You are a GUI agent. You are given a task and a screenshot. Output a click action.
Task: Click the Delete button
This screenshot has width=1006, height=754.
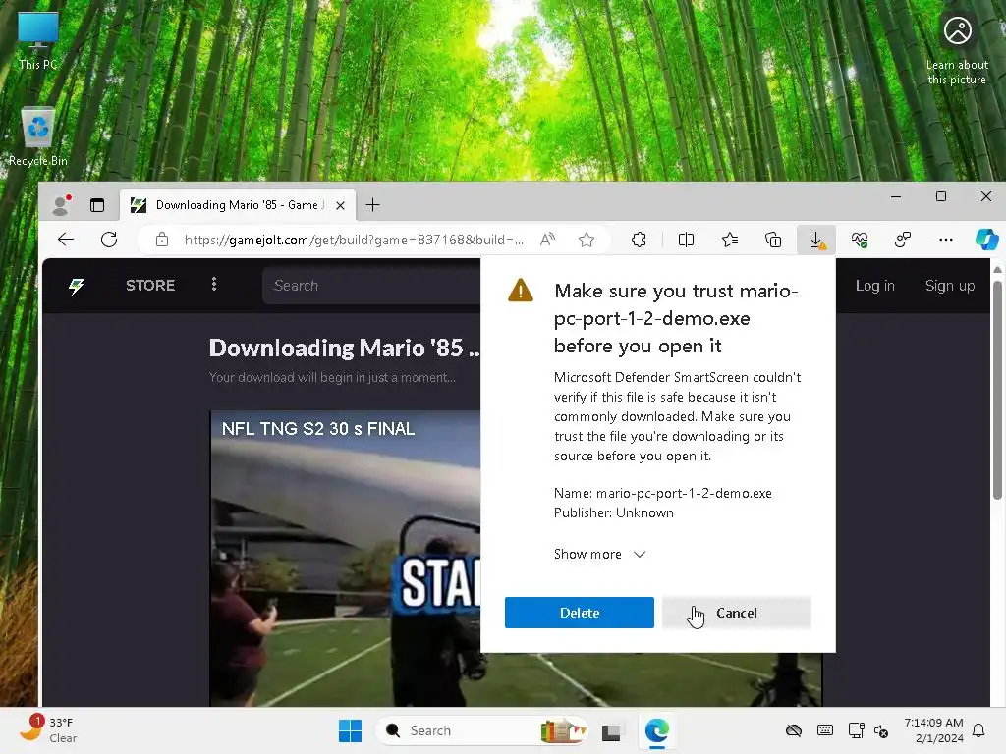[x=580, y=613]
